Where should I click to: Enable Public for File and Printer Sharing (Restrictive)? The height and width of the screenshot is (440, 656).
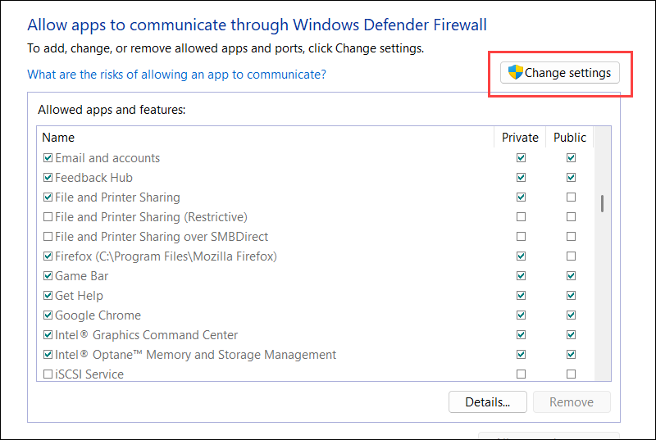click(x=571, y=217)
